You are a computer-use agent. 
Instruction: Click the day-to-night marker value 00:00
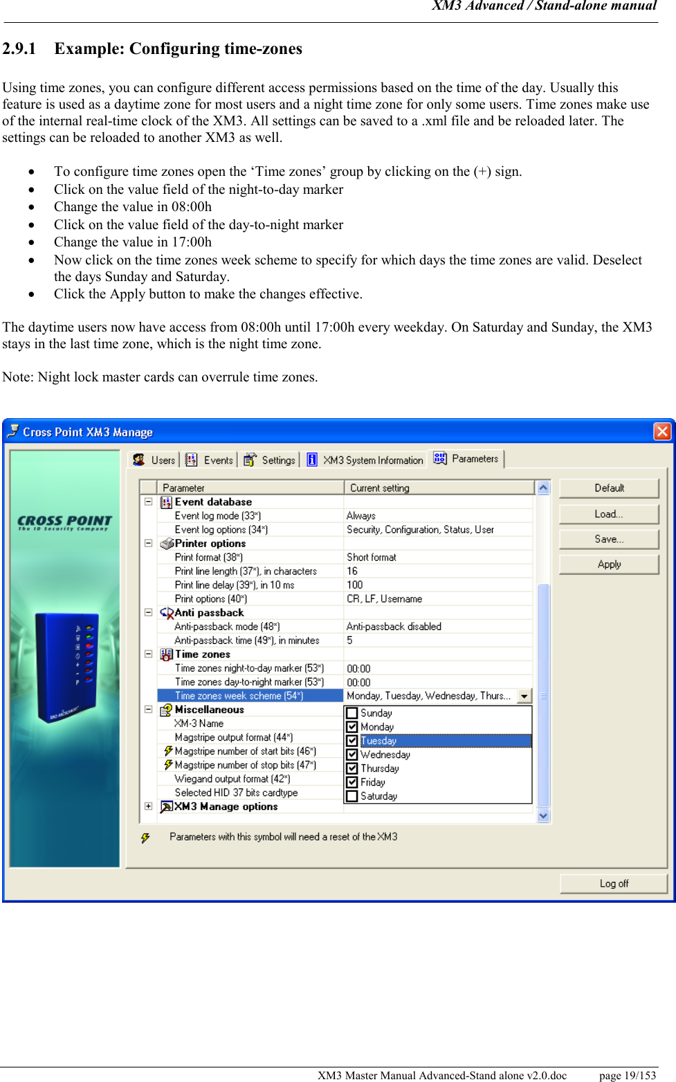click(437, 683)
